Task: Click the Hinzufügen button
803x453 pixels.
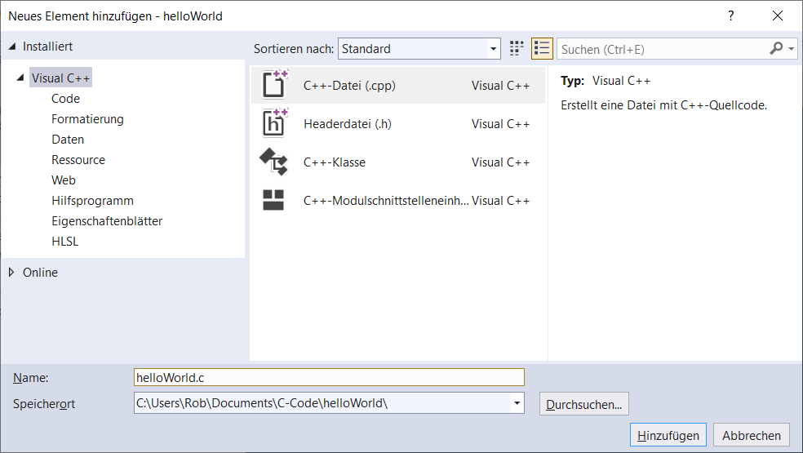Action: pos(668,435)
